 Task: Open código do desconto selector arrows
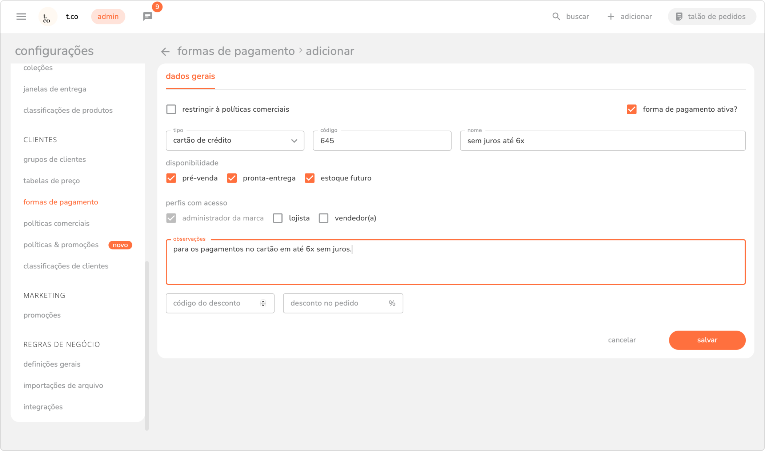pos(263,303)
